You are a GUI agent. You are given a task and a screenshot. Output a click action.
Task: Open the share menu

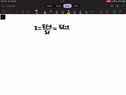(112, 6)
